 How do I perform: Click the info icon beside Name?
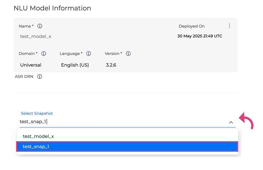coord(40,26)
